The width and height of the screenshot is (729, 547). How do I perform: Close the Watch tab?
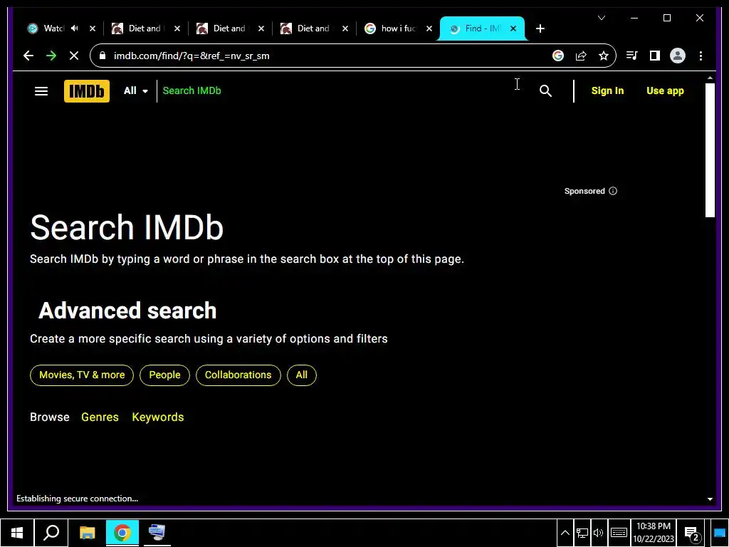coord(92,28)
